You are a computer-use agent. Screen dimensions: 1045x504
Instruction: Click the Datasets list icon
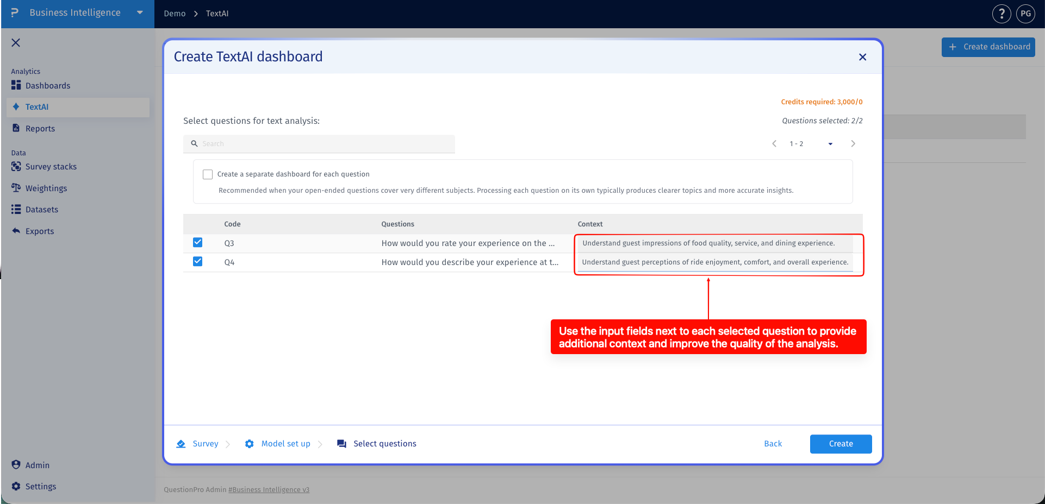(16, 209)
